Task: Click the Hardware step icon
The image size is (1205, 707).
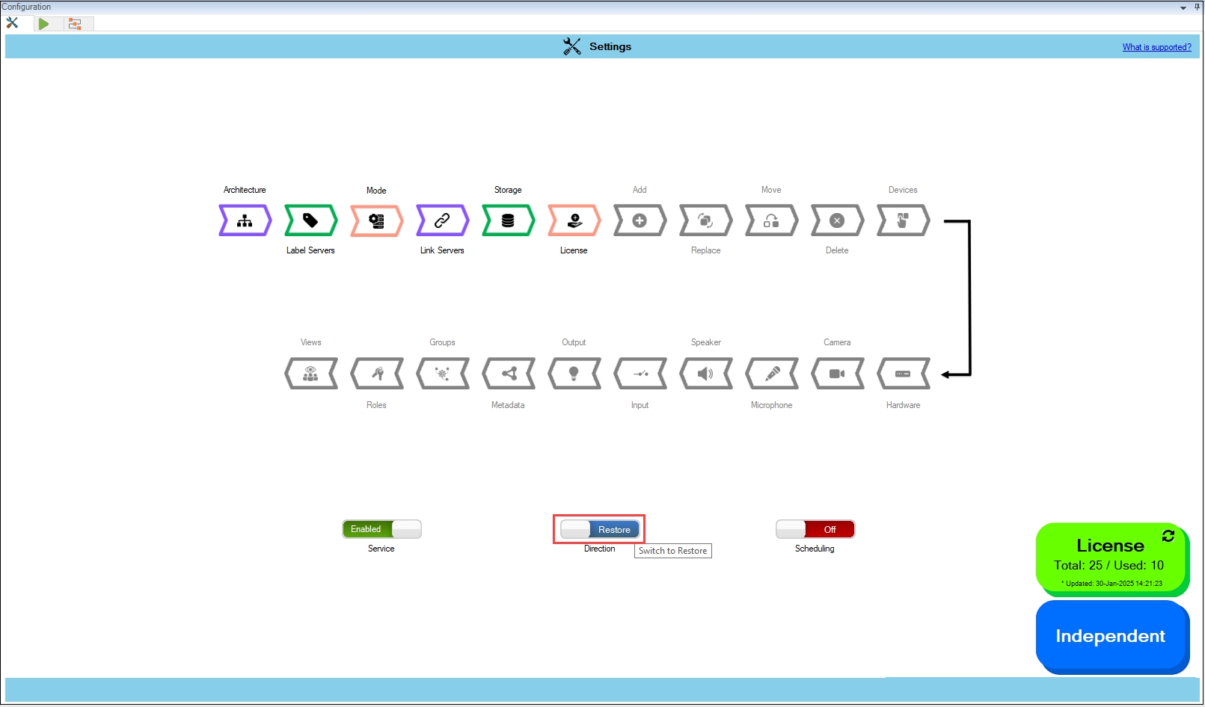Action: click(903, 374)
